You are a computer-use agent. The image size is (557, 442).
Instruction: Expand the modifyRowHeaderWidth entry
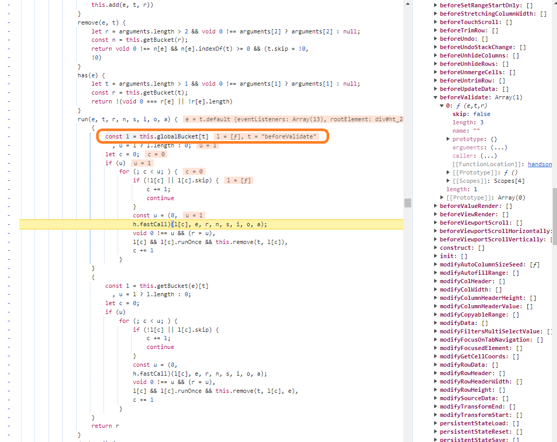coord(435,381)
